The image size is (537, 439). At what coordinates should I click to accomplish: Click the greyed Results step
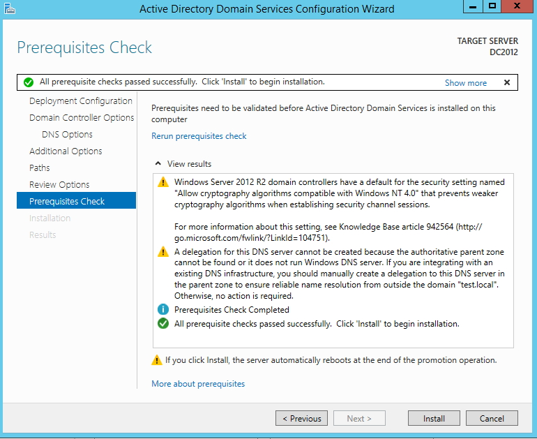click(x=43, y=235)
